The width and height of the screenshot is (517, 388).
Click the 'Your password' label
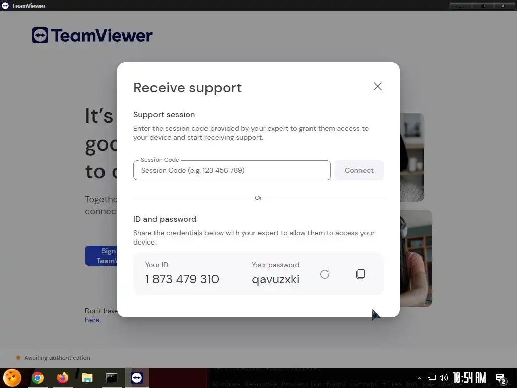click(276, 265)
